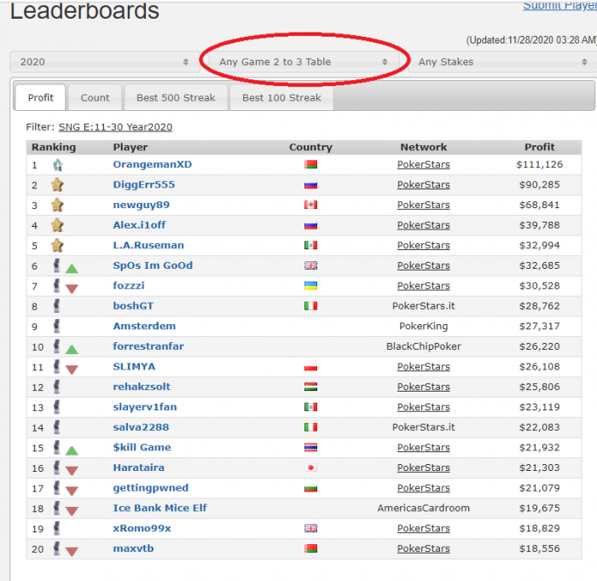
Task: Click the PokerKing network text
Action: click(x=423, y=326)
